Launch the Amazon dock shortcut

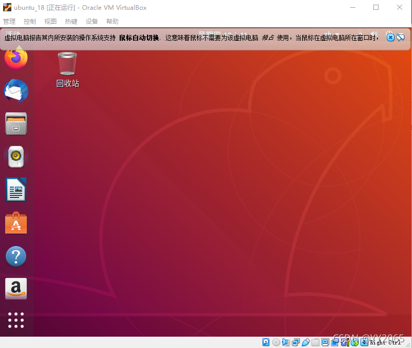[16, 289]
